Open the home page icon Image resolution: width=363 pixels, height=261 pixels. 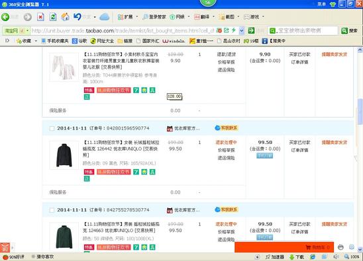[66, 17]
